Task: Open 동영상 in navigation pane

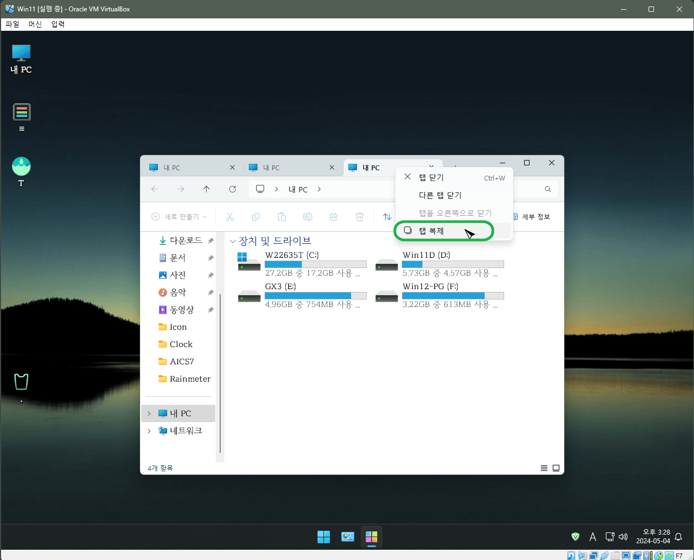Action: (182, 310)
